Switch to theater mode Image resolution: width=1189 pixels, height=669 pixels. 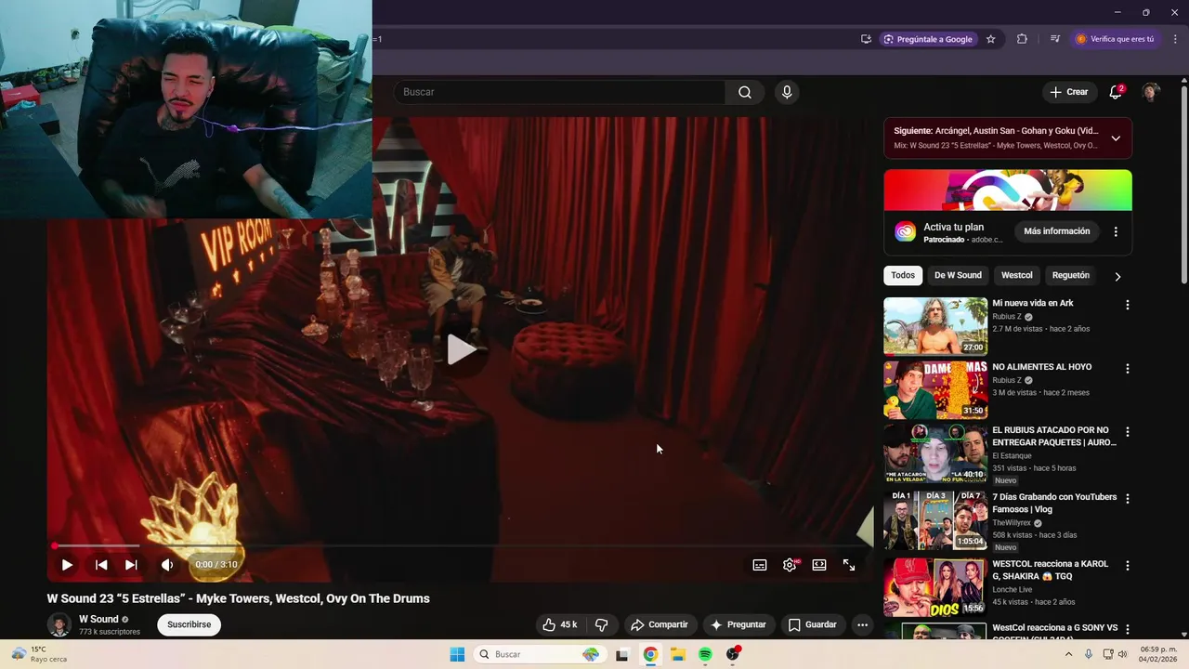point(819,564)
